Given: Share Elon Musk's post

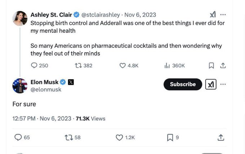Looking at the screenshot, I should [x=221, y=137].
